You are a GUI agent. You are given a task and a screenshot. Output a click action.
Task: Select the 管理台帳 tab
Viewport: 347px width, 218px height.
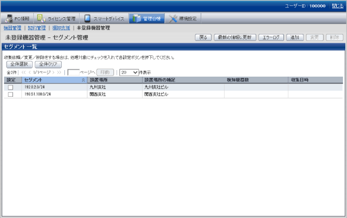tap(147, 18)
